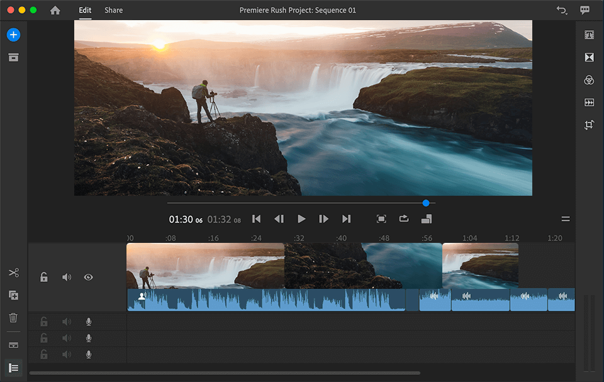Delete selected clip with trash icon
Image resolution: width=604 pixels, height=382 pixels.
tap(13, 318)
